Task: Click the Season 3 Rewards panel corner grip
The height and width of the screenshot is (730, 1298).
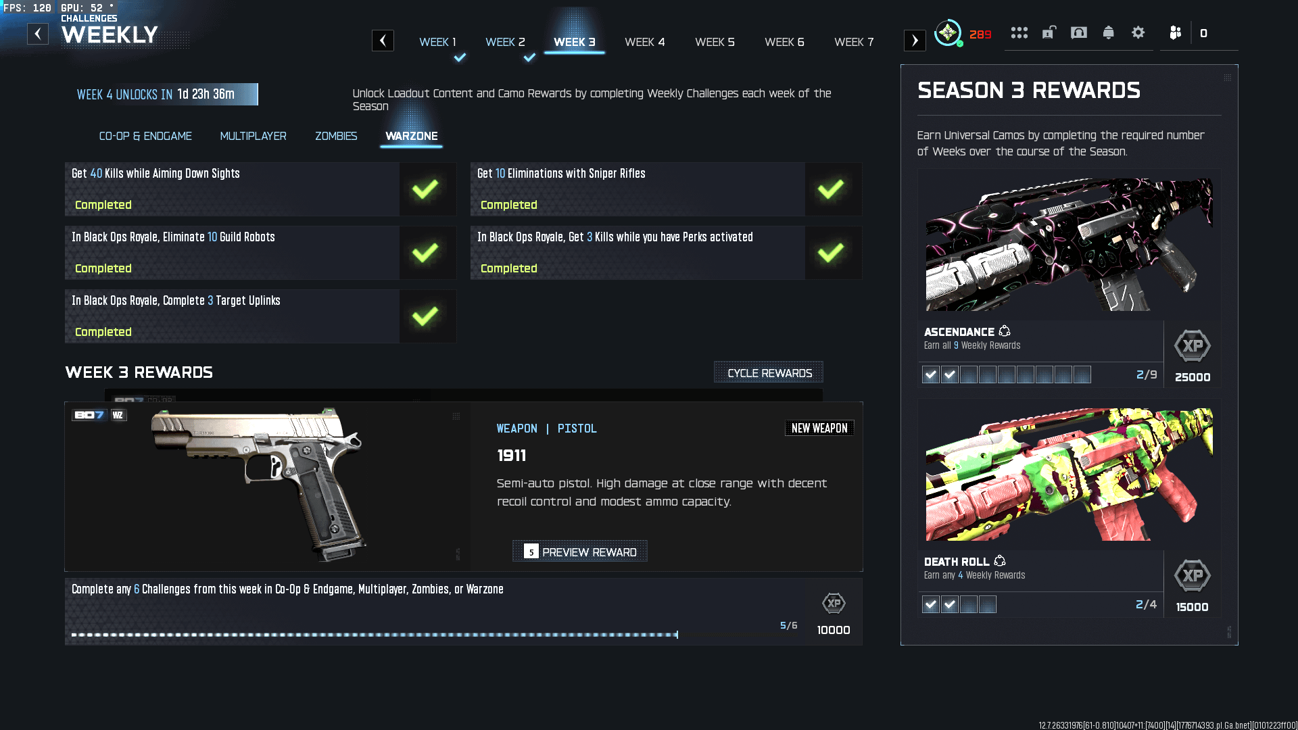Action: pos(1227,78)
